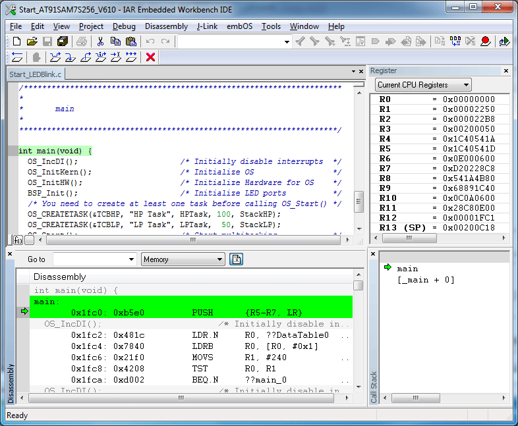Click the PUSH {R5-R7, LR} disassembly line

(x=191, y=313)
